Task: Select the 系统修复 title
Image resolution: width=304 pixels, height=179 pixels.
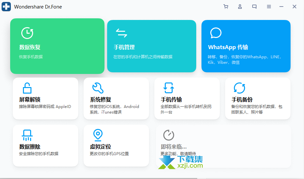Action: click(x=101, y=99)
